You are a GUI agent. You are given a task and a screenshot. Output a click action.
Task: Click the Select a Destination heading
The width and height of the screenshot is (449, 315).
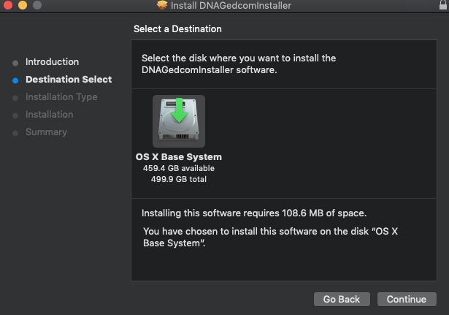point(177,29)
